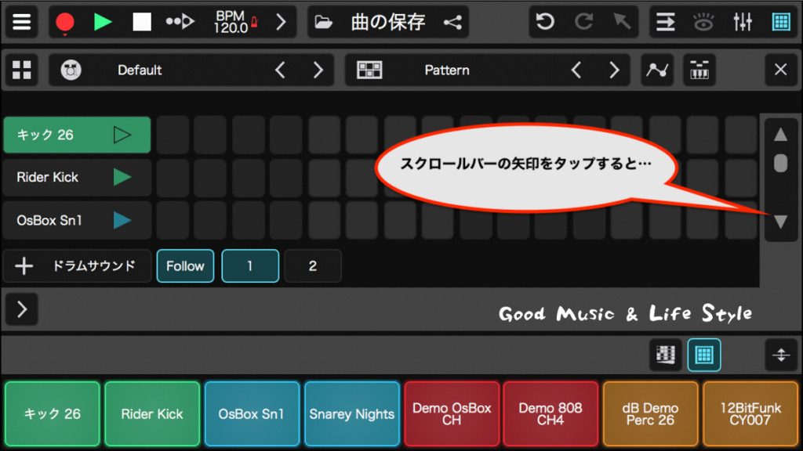Select the Rider Kick drum row
The height and width of the screenshot is (451, 803).
point(77,178)
